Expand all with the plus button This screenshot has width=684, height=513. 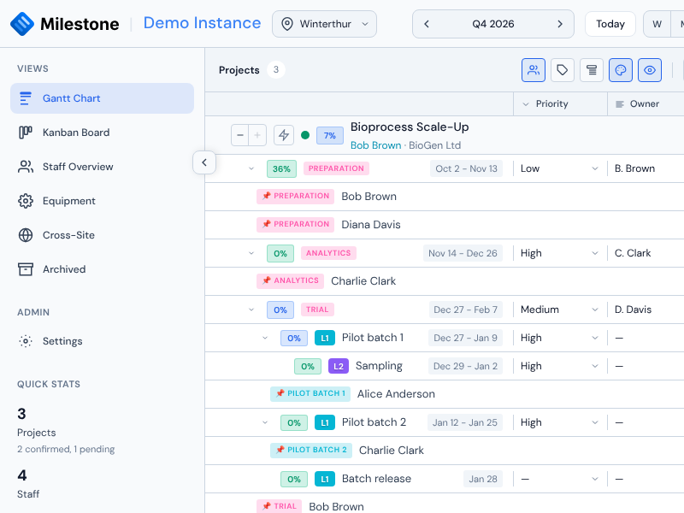[x=257, y=135]
